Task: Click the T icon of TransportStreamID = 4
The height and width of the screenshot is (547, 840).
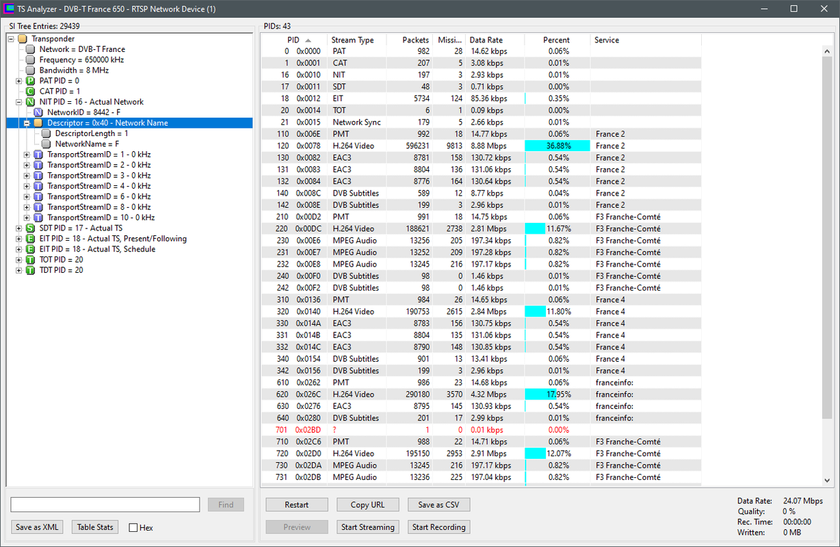Action: (x=38, y=186)
